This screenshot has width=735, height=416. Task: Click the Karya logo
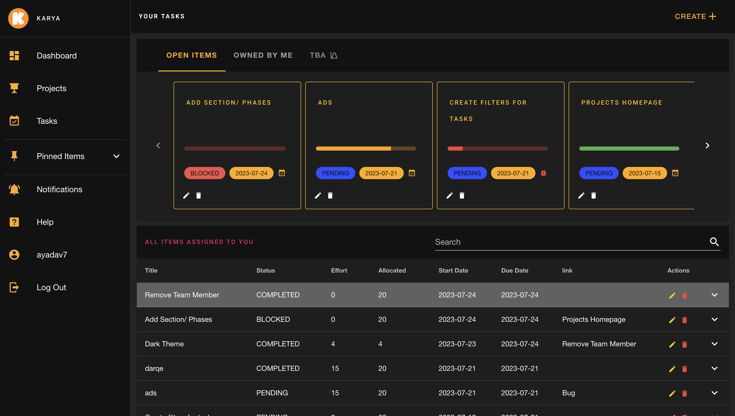click(18, 18)
